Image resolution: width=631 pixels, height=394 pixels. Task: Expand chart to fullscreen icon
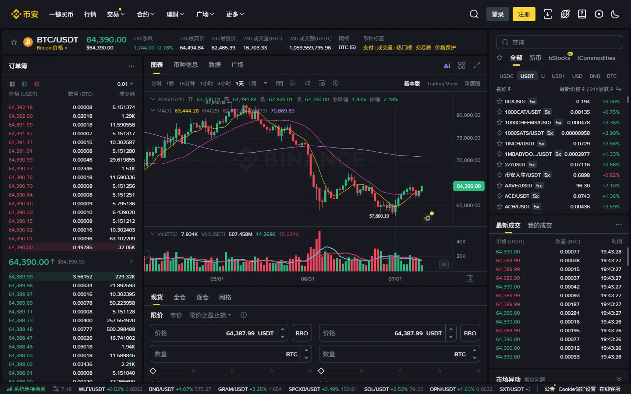(477, 65)
